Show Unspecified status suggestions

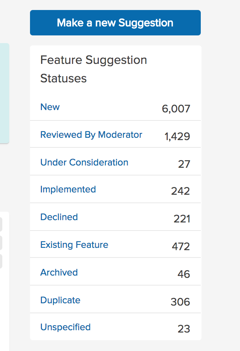point(65,327)
